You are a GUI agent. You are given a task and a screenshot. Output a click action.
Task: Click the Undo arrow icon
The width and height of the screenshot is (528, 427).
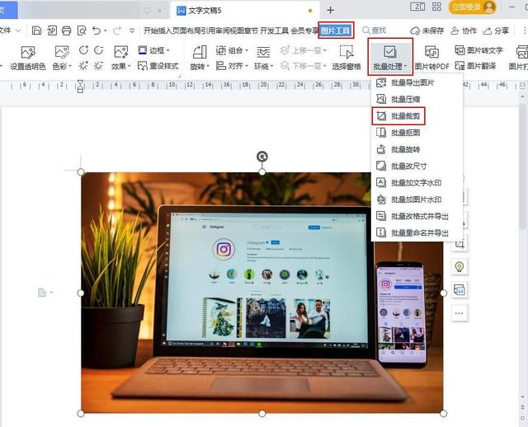pos(97,30)
